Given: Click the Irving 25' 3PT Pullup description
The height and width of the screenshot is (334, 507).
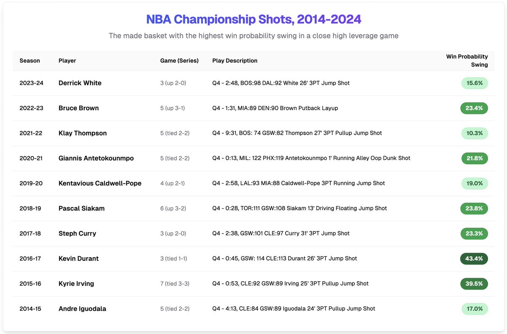Looking at the screenshot, I should click(290, 284).
